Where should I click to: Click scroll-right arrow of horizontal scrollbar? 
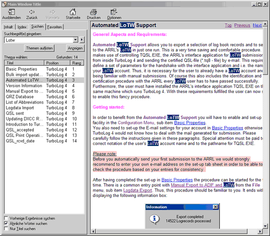point(260,231)
